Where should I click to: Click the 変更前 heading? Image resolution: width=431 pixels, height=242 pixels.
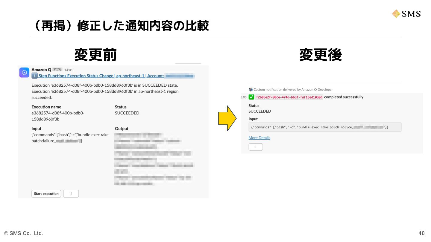(x=95, y=55)
